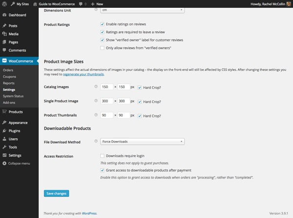The image size is (293, 218).
Task: Click Single Product Image height field
Action: [x=124, y=101]
